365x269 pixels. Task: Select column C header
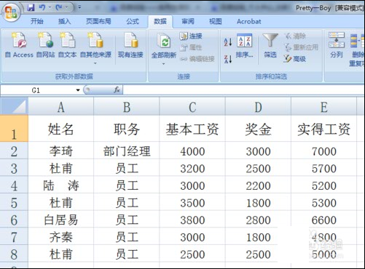click(x=192, y=107)
